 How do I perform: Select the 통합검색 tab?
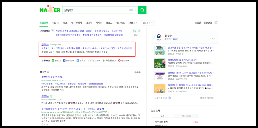pos(44,23)
